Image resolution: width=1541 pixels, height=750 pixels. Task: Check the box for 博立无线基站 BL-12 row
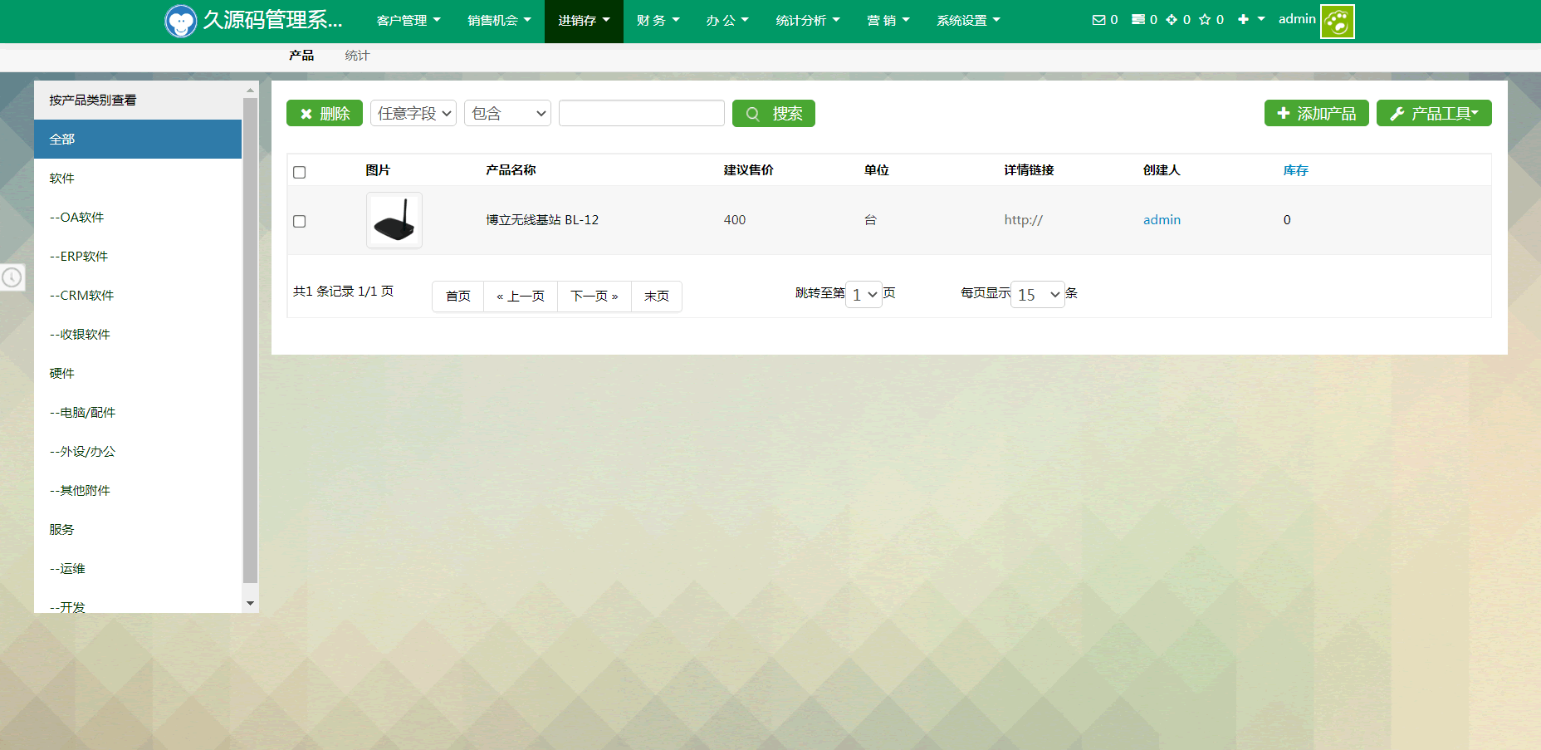pos(300,221)
